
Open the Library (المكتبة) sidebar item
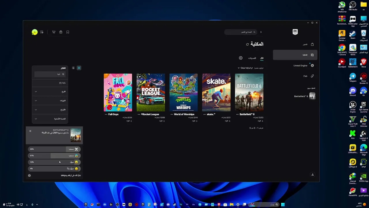tap(295, 55)
